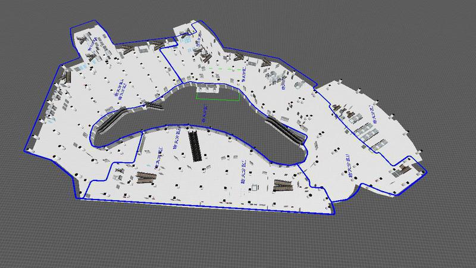Image resolution: width=476 pixels, height=268 pixels.
Task: Select the blue zone label in the far-right wing
Action: tap(373, 117)
